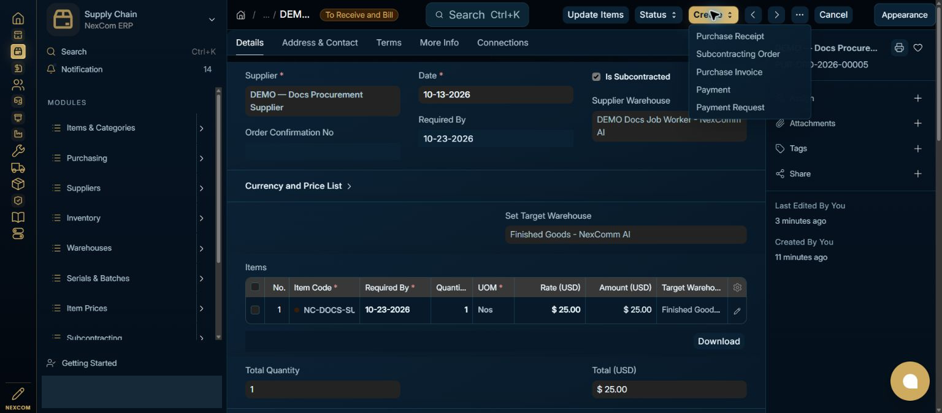Open the cube package icon in rail
The height and width of the screenshot is (413, 942).
tap(18, 184)
